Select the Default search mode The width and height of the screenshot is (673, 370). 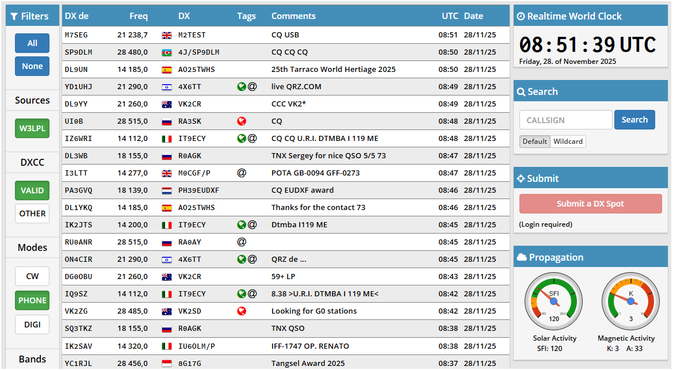[x=535, y=142]
